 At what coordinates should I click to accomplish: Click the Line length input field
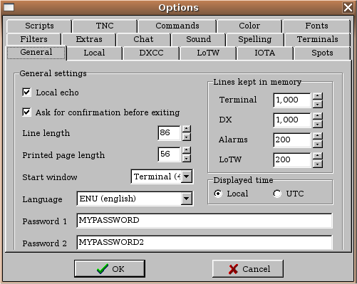[170, 133]
